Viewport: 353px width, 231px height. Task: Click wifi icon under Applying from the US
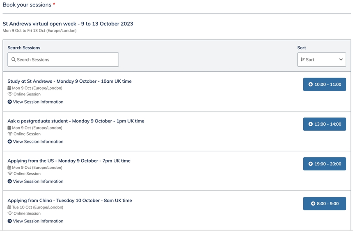click(x=10, y=174)
